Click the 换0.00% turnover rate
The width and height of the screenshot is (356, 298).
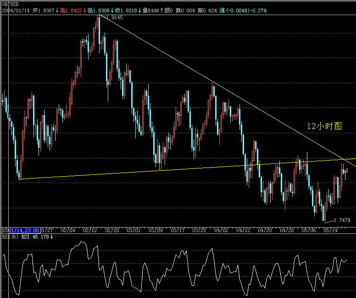point(185,11)
